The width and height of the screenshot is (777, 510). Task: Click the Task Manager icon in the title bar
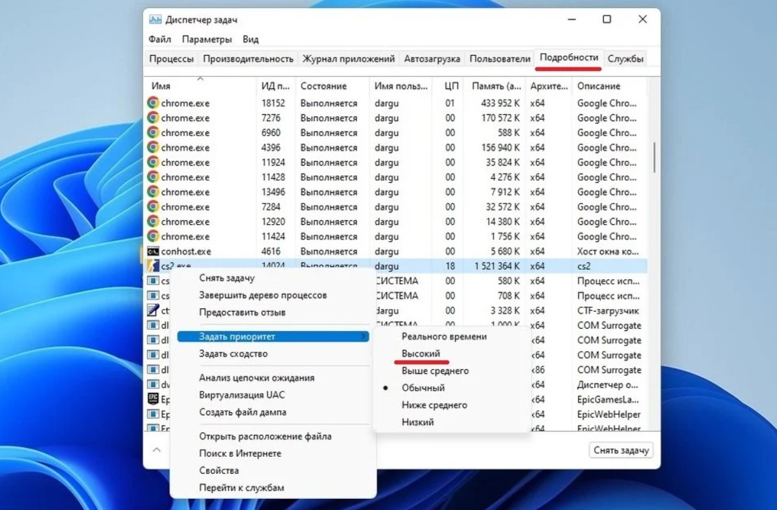(x=156, y=20)
